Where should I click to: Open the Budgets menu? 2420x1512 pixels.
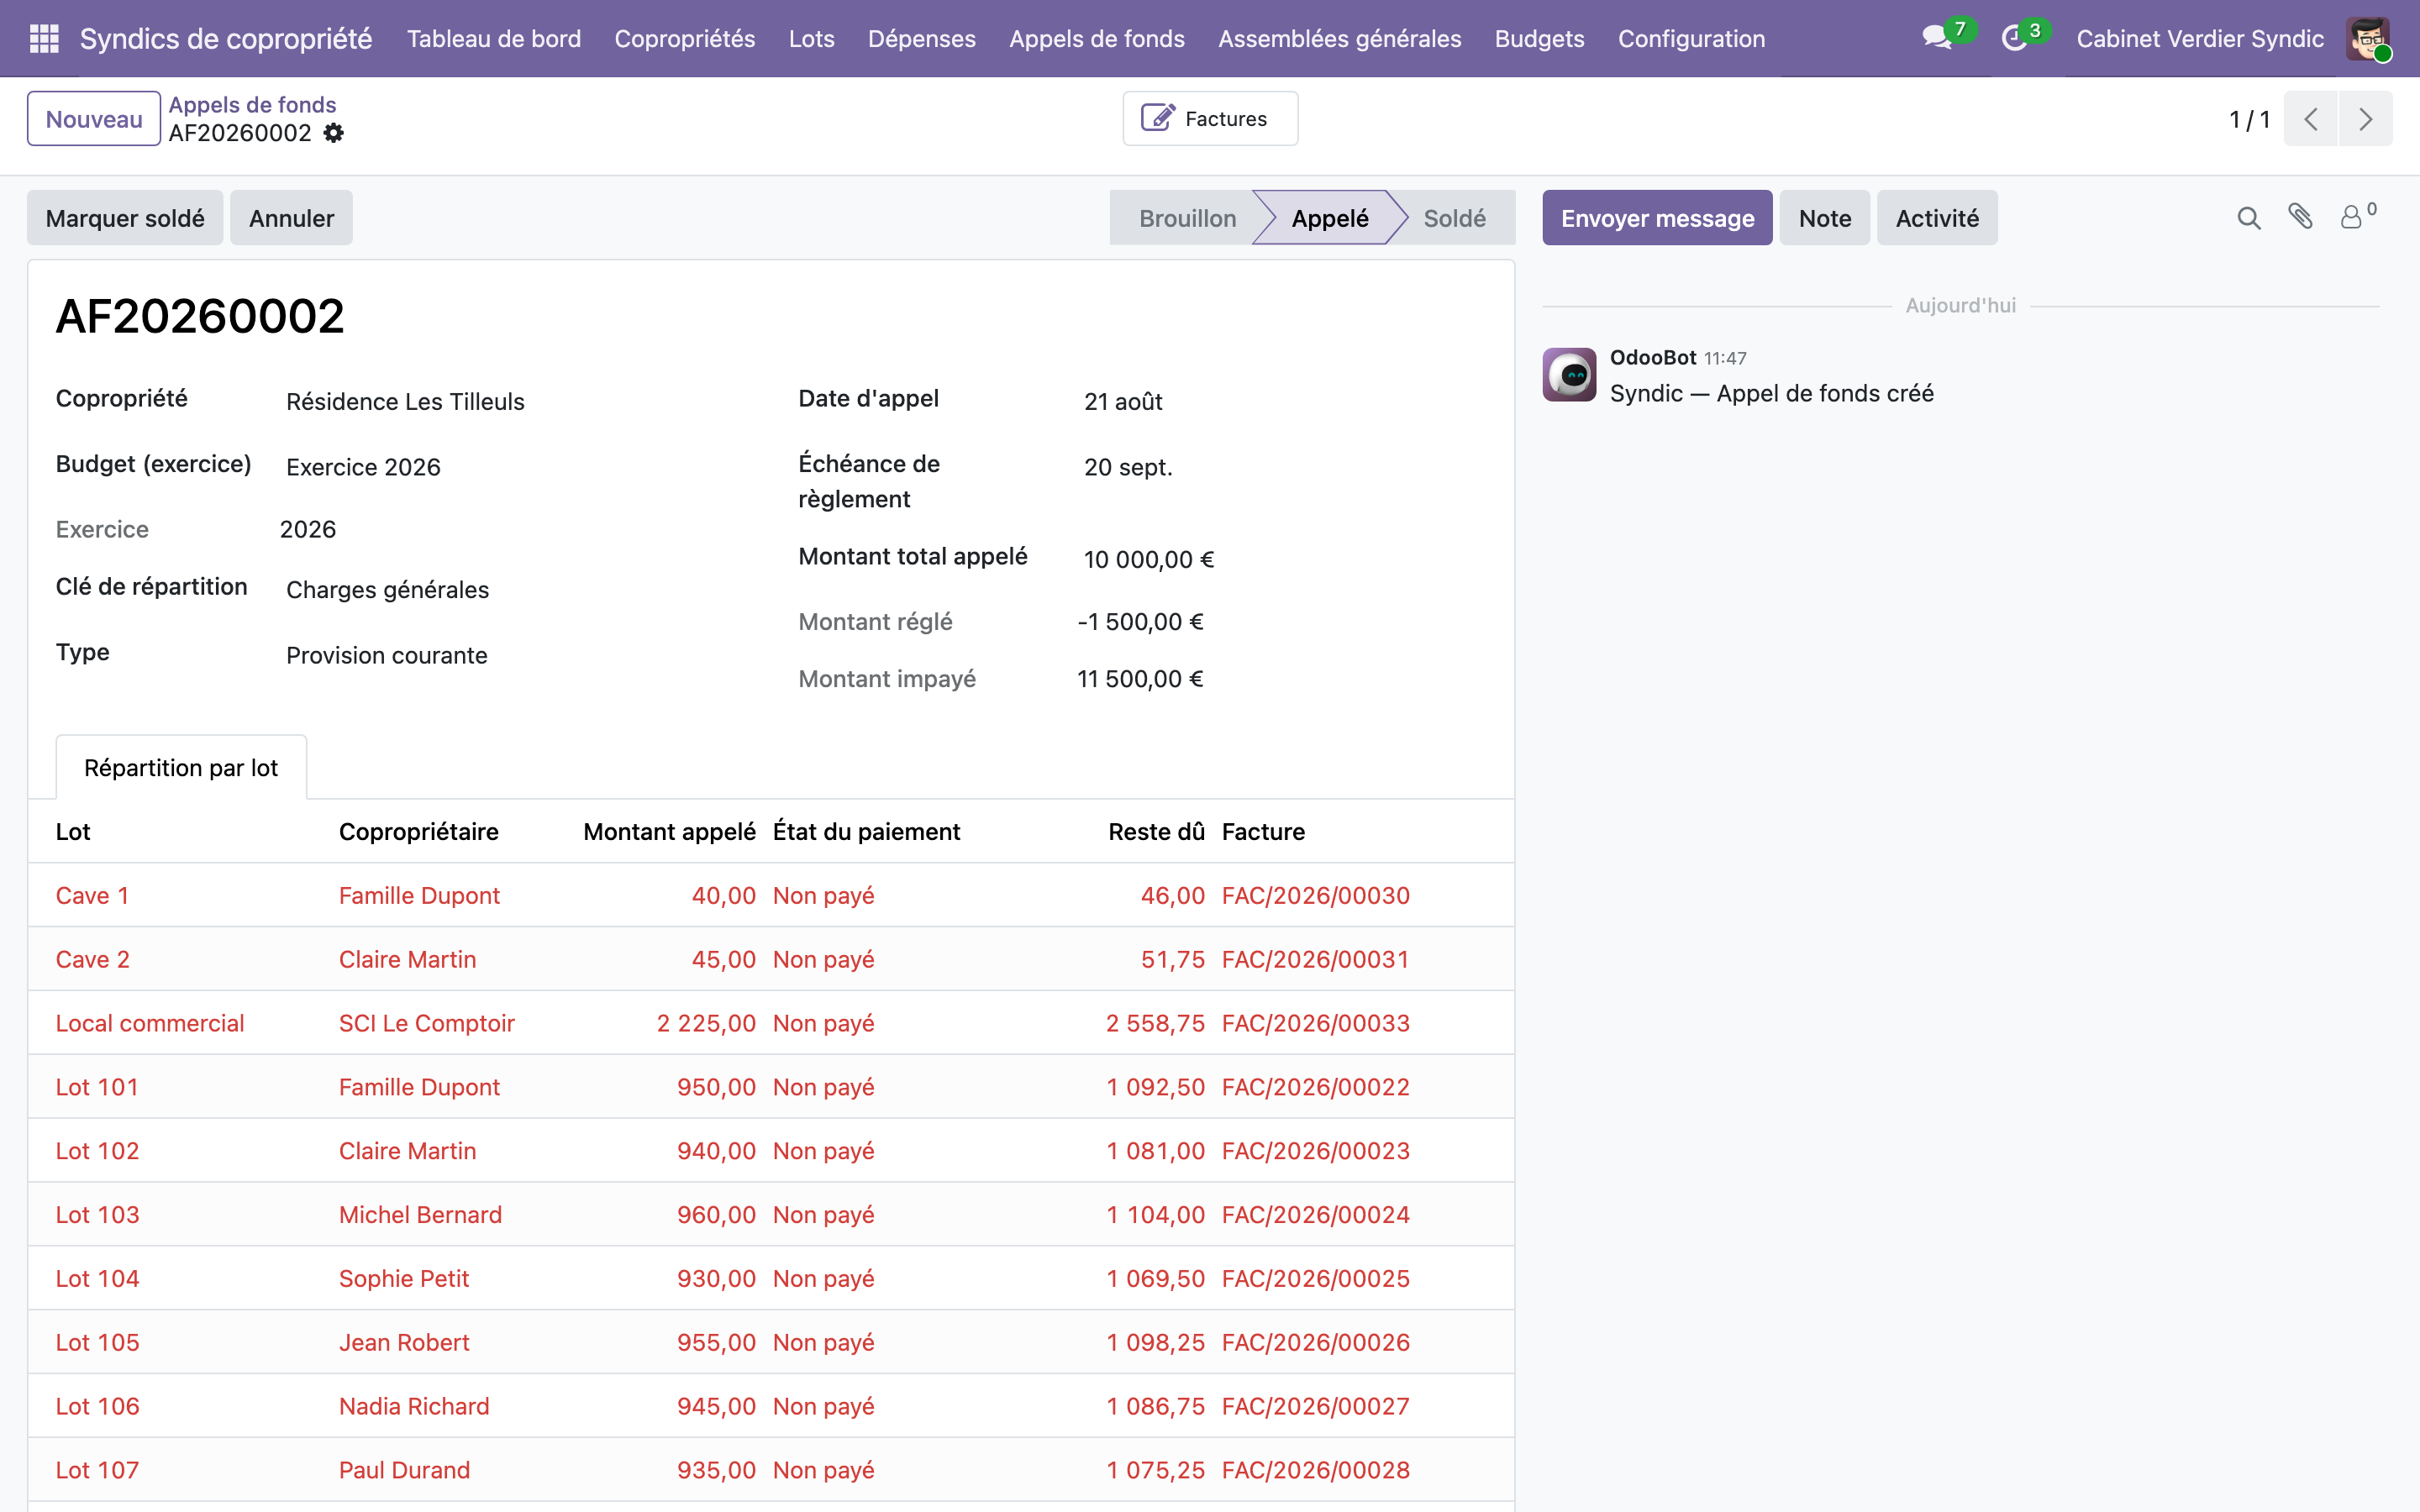tap(1539, 38)
